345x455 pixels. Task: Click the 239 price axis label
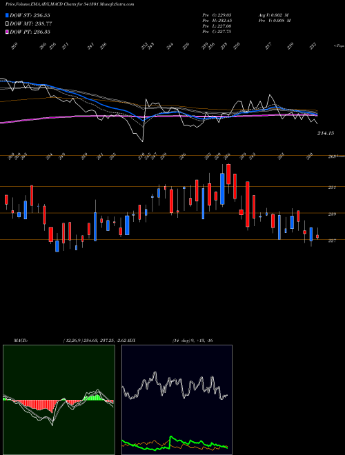tap(332, 214)
